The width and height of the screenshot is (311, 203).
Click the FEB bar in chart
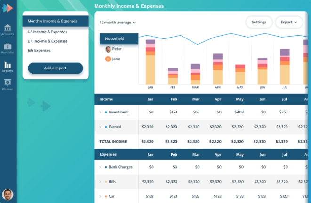click(173, 76)
